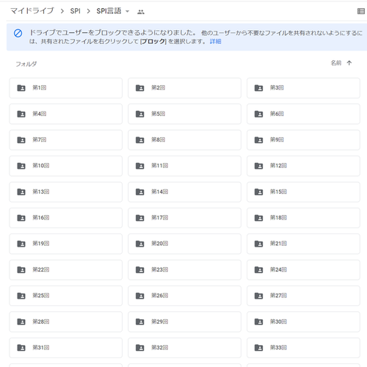Click the shared folder icon of 第19回
The height and width of the screenshot is (367, 367).
coord(21,244)
